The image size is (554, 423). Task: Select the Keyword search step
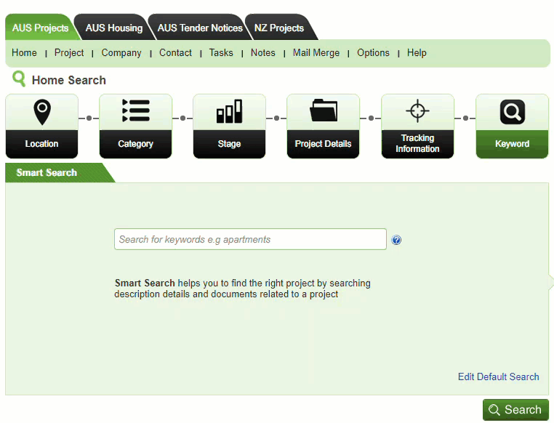pos(512,126)
